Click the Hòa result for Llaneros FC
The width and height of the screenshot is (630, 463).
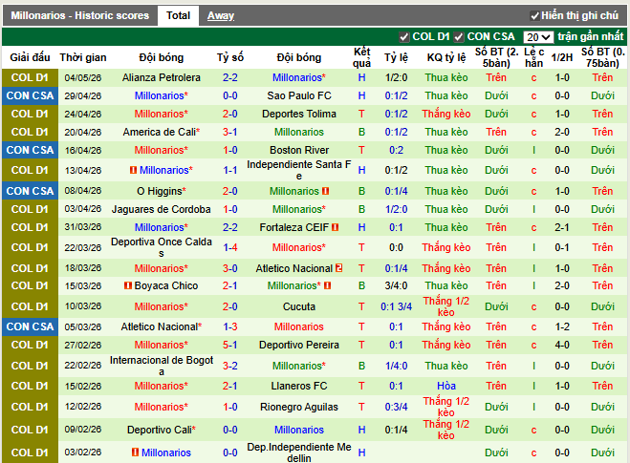click(x=446, y=386)
